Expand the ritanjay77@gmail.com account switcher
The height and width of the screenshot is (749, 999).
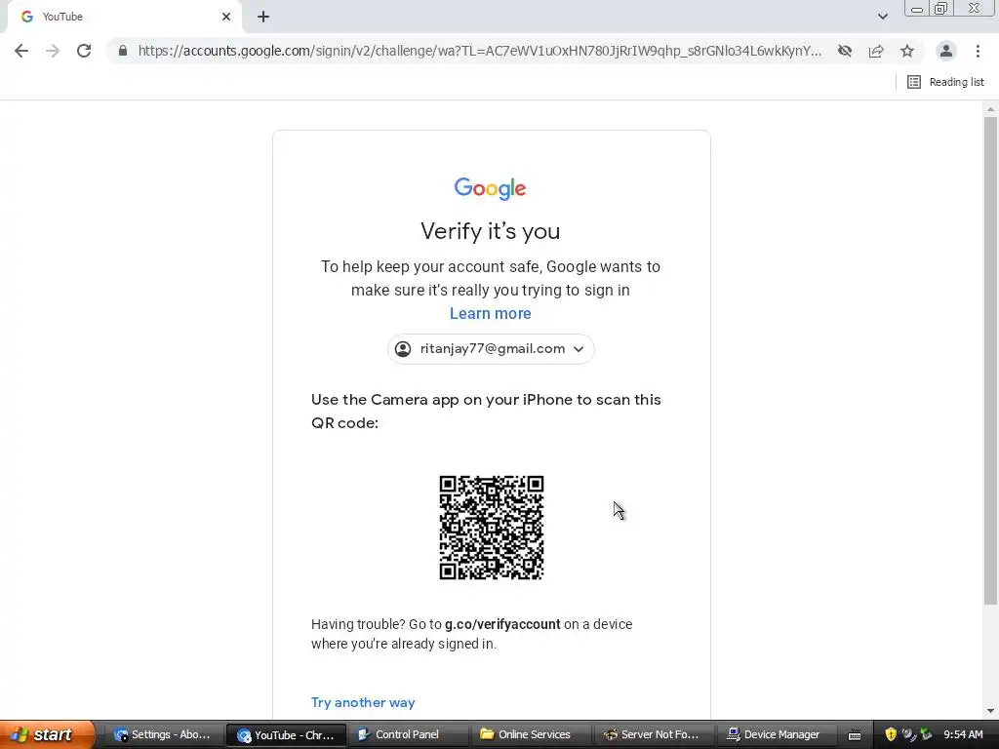point(491,348)
